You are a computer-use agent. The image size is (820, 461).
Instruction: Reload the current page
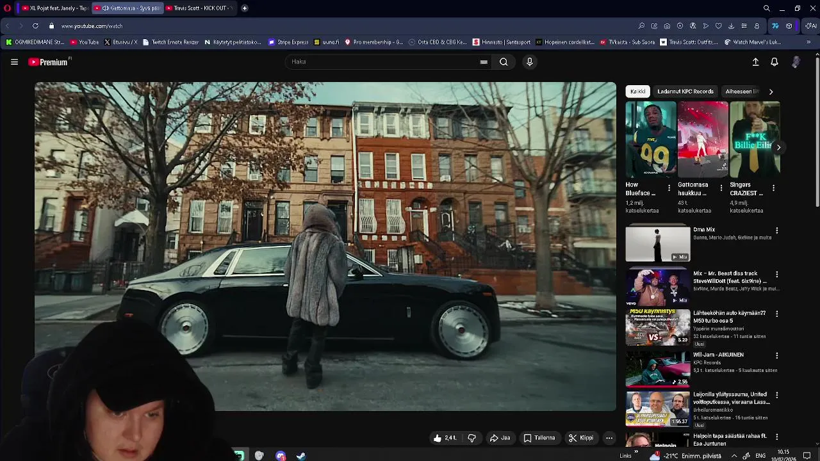pos(35,26)
